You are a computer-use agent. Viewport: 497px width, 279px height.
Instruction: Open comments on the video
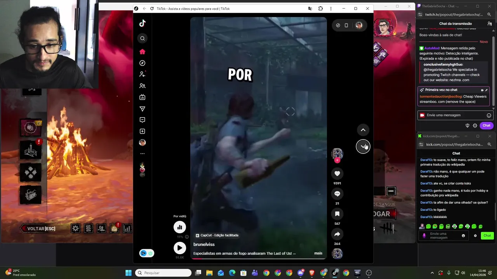[337, 194]
